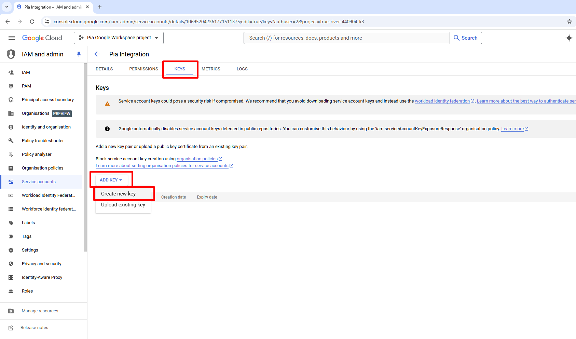Click the Workload Identity Federation icon
This screenshot has width=576, height=339.
(11, 195)
